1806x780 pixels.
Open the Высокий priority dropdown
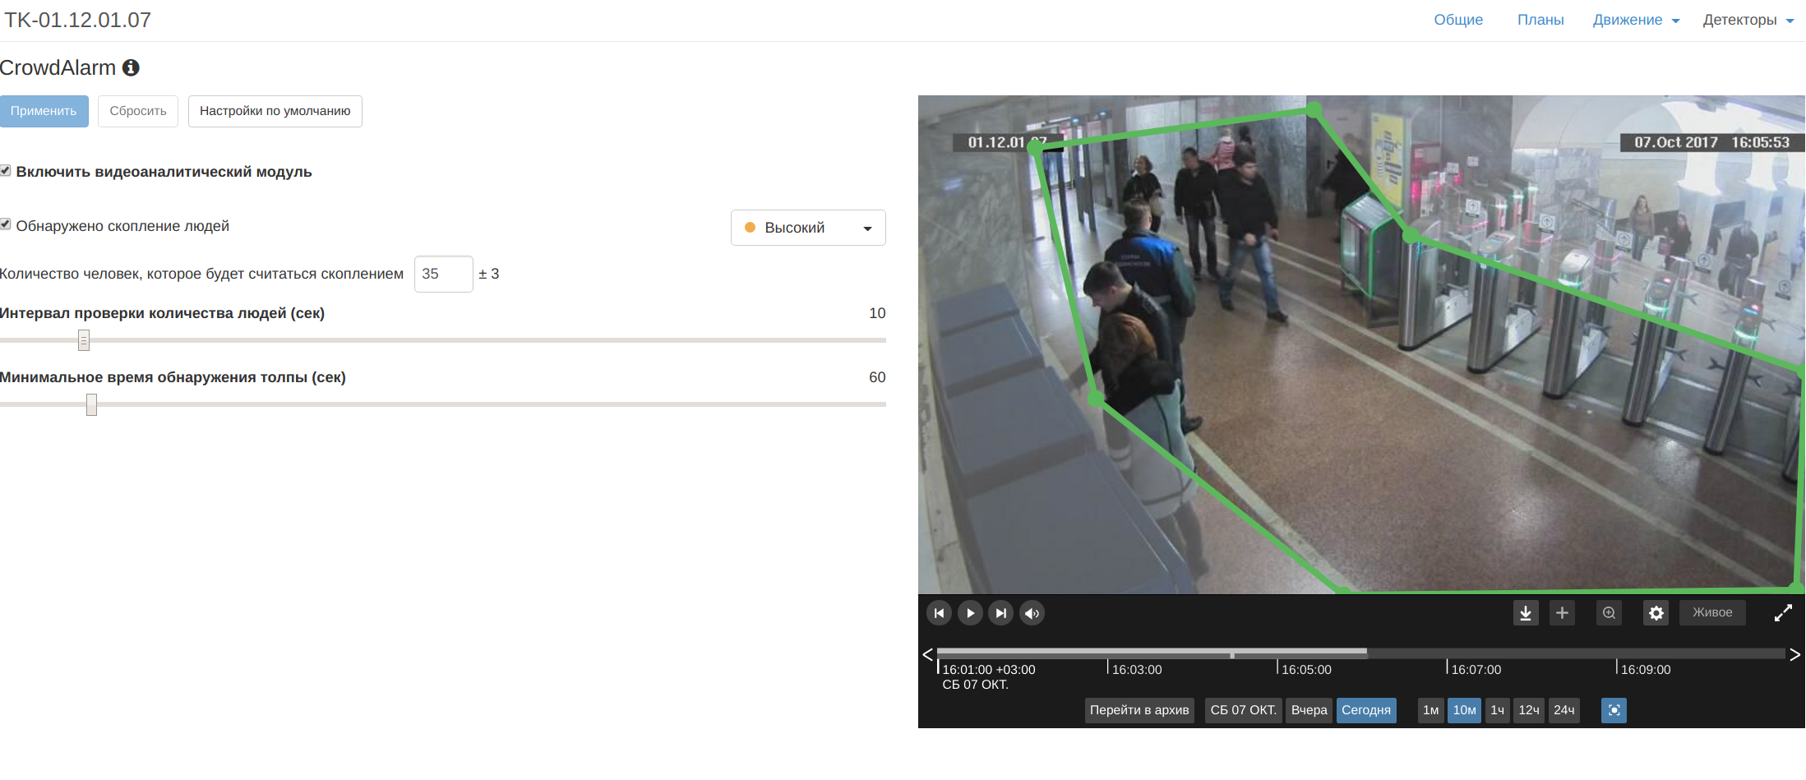pyautogui.click(x=808, y=228)
